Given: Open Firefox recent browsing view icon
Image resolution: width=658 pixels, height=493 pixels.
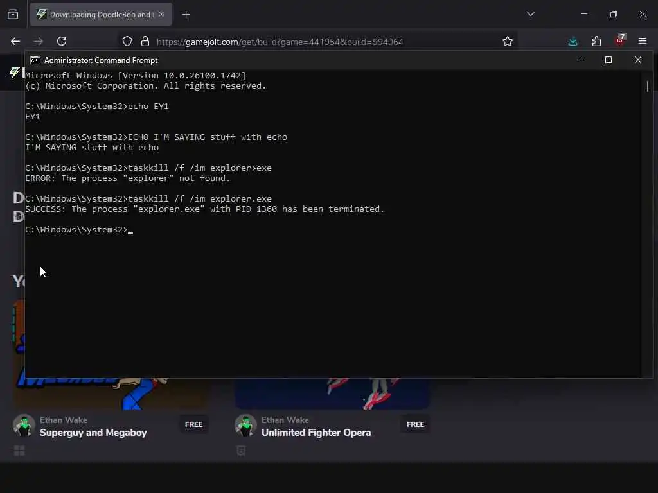Looking at the screenshot, I should (x=13, y=15).
